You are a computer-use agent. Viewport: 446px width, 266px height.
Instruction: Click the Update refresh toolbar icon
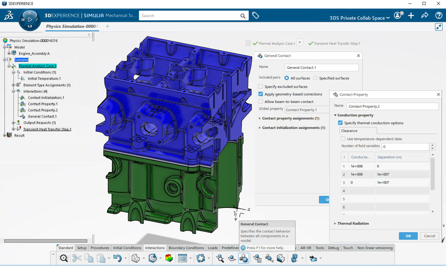click(x=201, y=258)
